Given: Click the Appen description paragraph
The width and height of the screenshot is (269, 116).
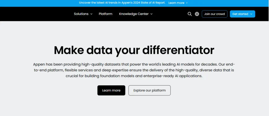Looking at the screenshot, I should [x=134, y=70].
